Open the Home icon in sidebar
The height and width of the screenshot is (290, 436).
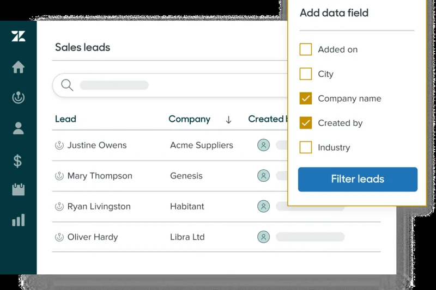pyautogui.click(x=18, y=67)
